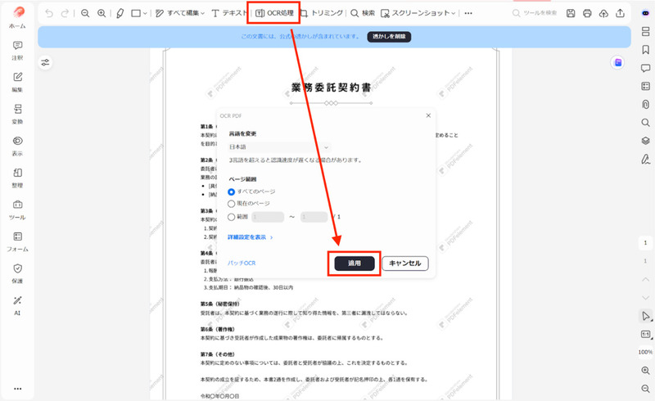Select the cursor pointer tool

click(645, 316)
